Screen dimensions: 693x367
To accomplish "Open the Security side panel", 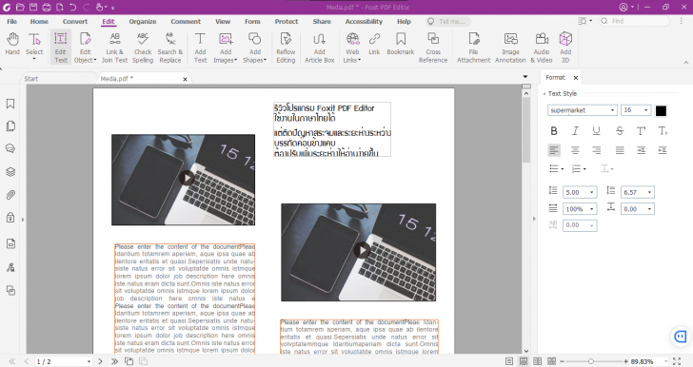I will 10,218.
